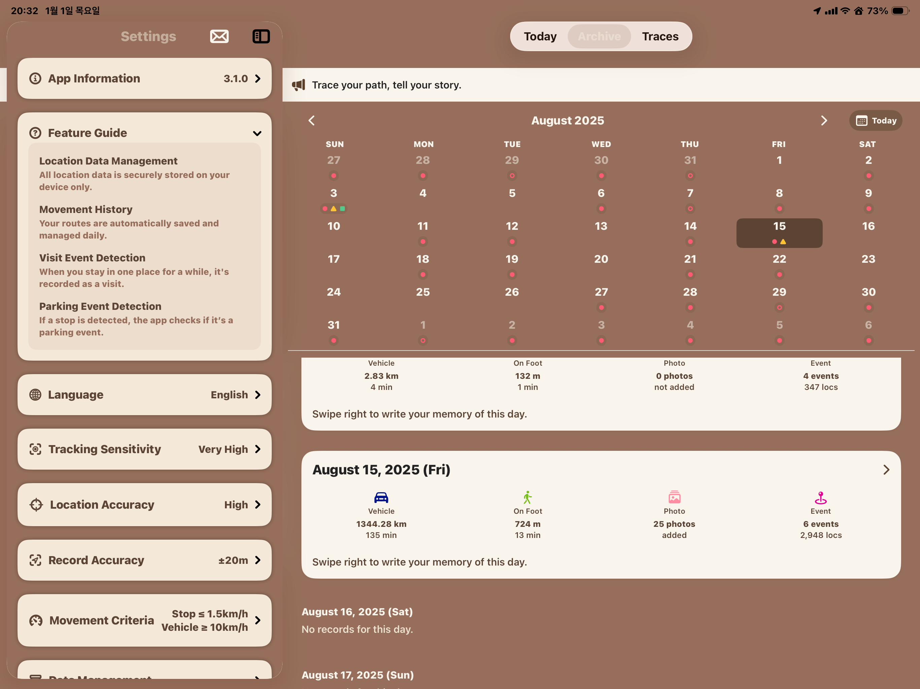Click the App Information info icon
This screenshot has width=920, height=689.
click(35, 78)
